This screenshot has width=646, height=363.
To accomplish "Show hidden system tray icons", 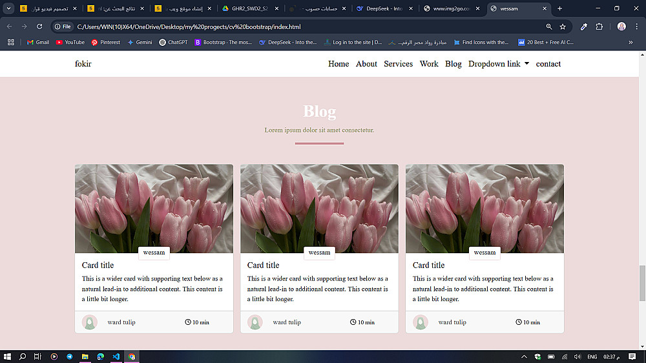I will click(524, 357).
